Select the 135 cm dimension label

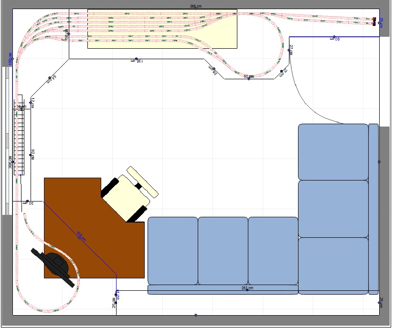pyautogui.click(x=136, y=61)
